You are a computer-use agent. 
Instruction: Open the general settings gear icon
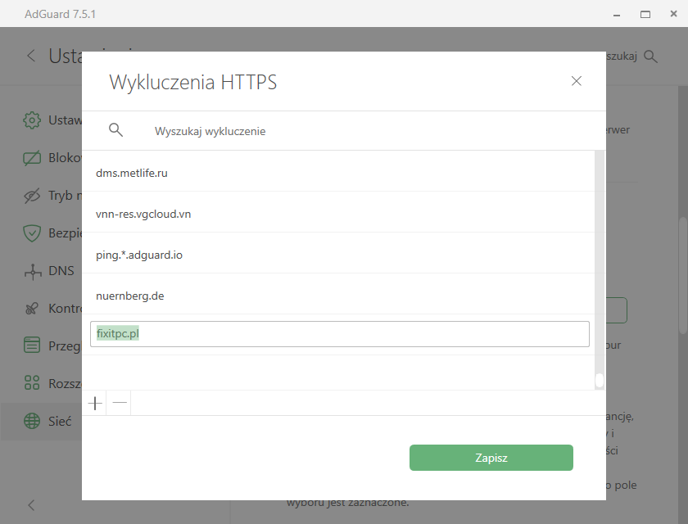pos(32,120)
